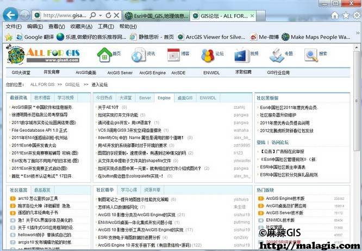This screenshot has height=251, width=362.
Task: Open the 求职招聘 nav link
Action: (x=243, y=72)
